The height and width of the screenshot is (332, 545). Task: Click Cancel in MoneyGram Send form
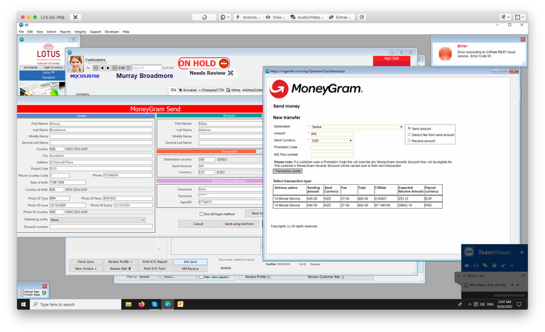[x=198, y=224]
